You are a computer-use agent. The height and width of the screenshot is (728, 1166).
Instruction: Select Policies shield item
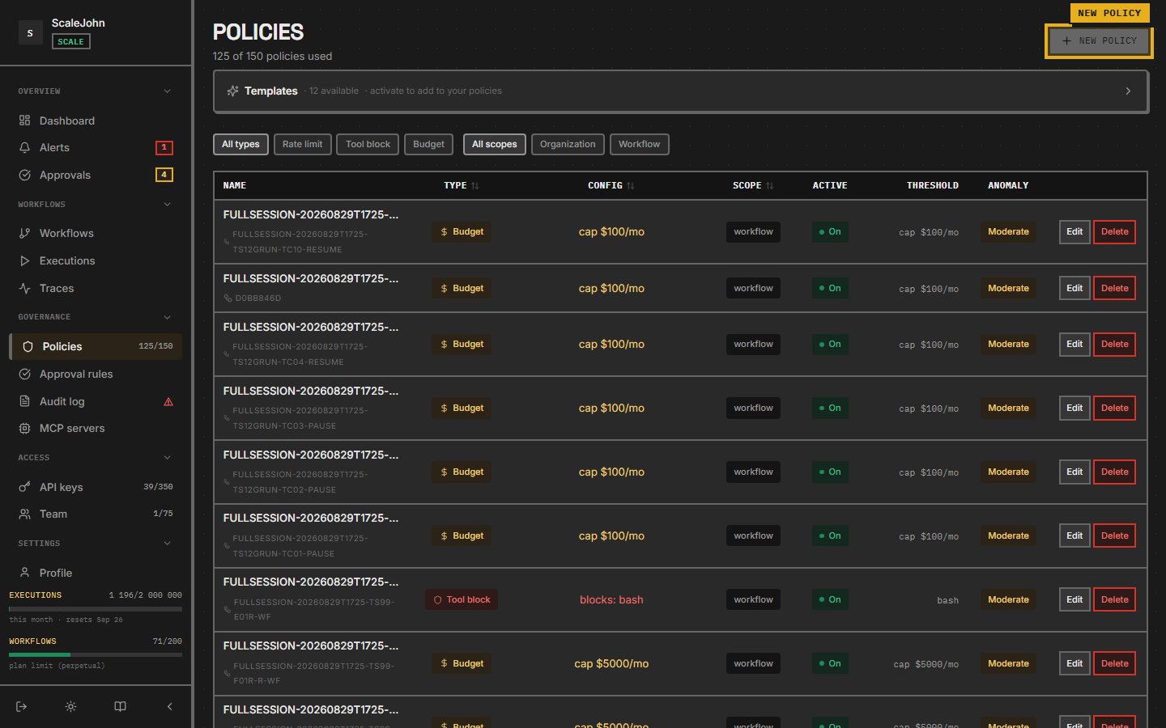[x=96, y=346]
